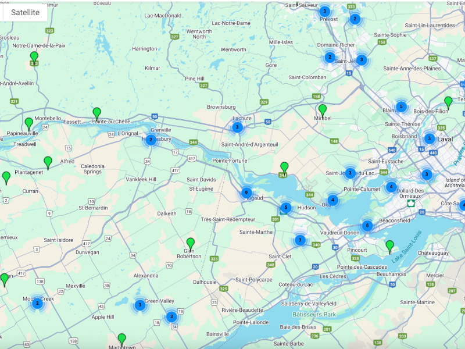This screenshot has width=465, height=349.
Task: Expand the 5-marker cluster at Vaudreuil-Dorion
Action: 367,226
